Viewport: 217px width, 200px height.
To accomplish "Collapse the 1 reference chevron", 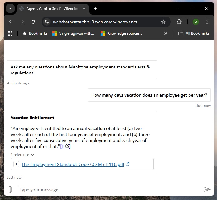I will tap(32, 155).
